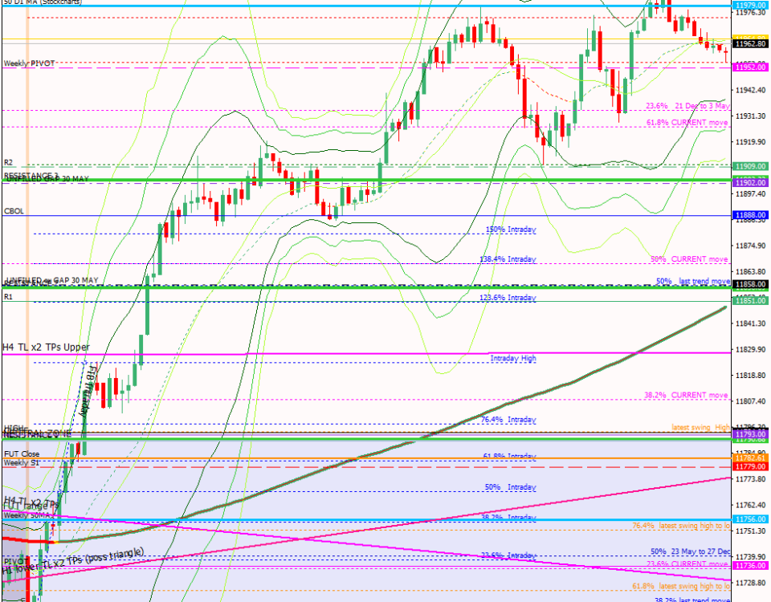Click the black 11858.00 price label
The image size is (771, 602).
click(750, 285)
